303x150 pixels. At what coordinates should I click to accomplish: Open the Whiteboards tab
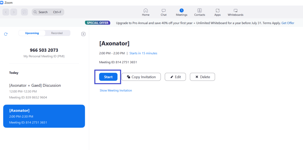(235, 12)
